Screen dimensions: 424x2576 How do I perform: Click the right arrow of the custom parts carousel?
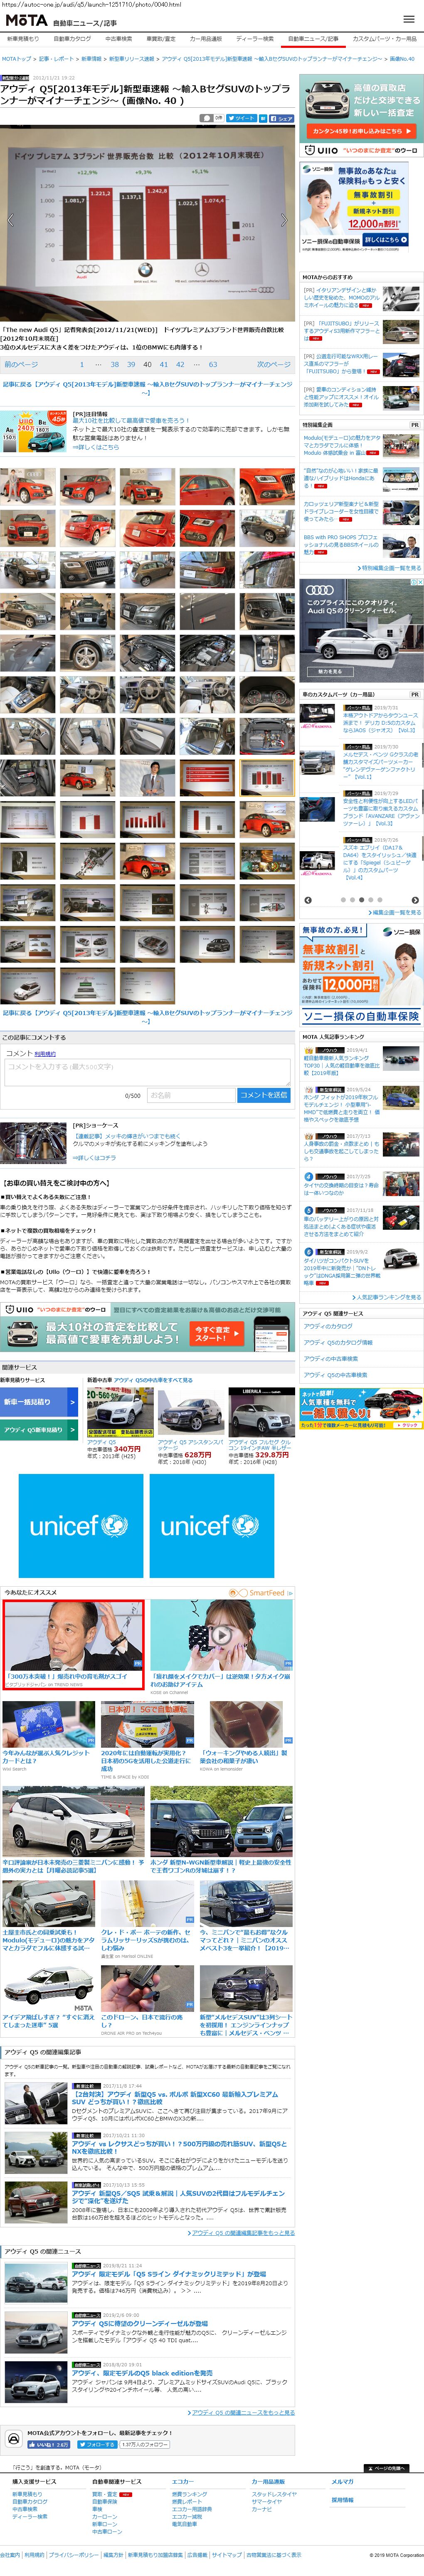click(x=415, y=900)
